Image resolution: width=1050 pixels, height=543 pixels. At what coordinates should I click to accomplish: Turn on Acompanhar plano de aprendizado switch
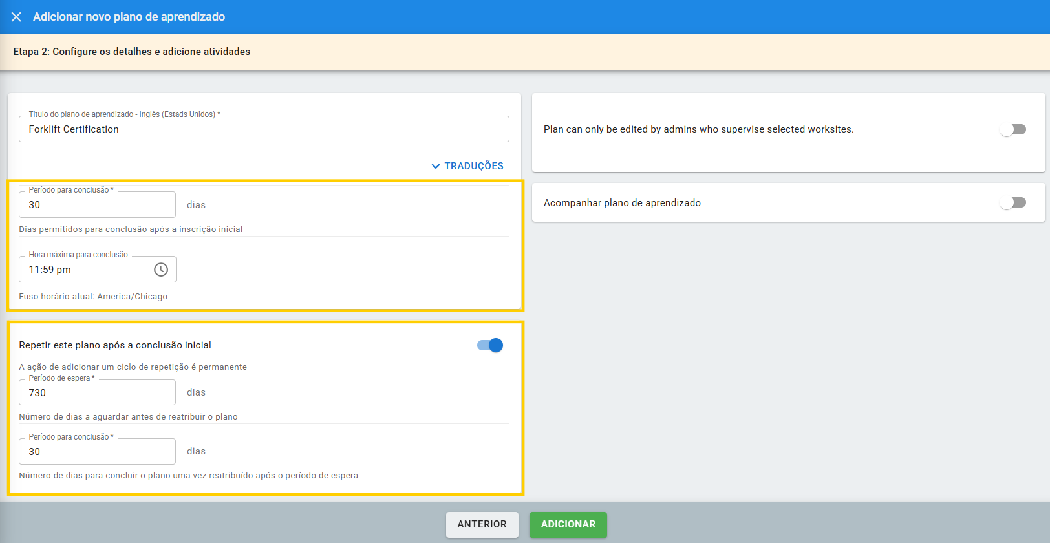1012,203
